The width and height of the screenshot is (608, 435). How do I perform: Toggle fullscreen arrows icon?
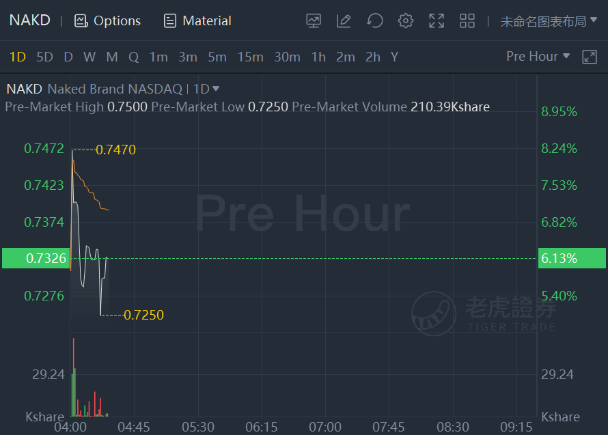pos(437,20)
